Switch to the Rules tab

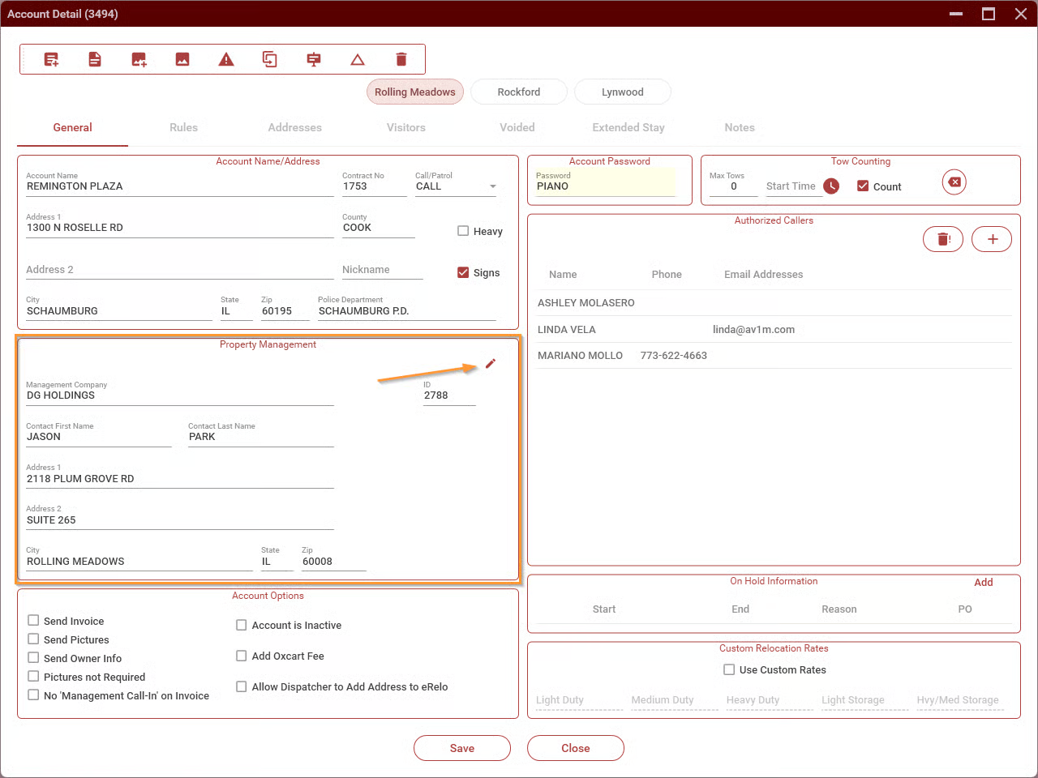click(183, 127)
